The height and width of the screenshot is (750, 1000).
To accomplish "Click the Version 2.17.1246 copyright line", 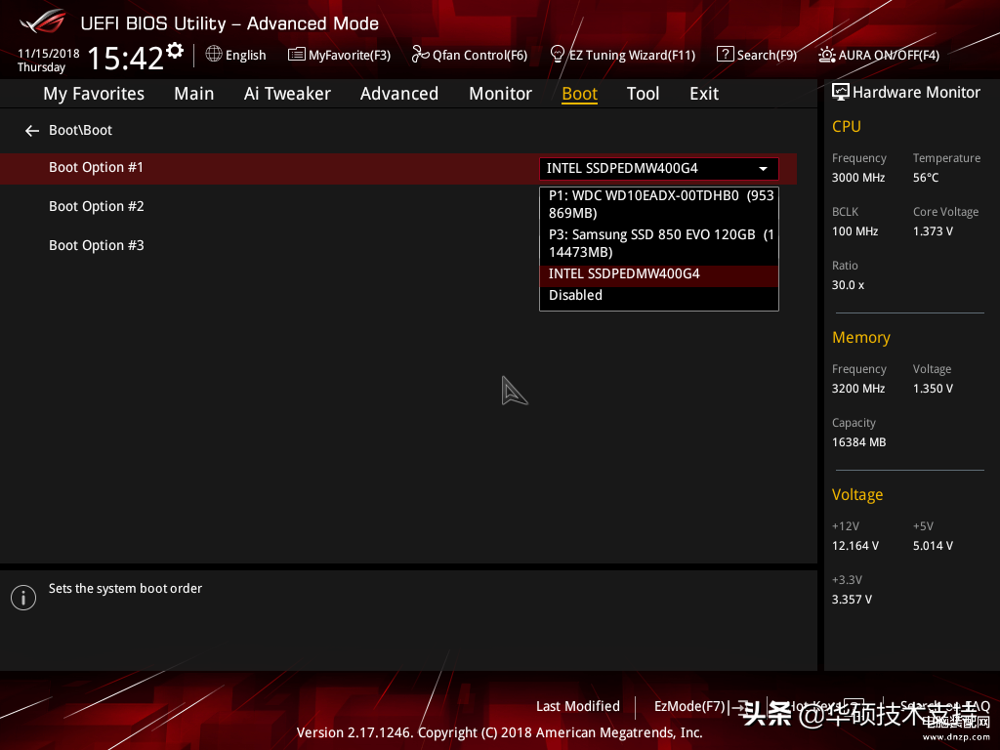I will point(499,732).
